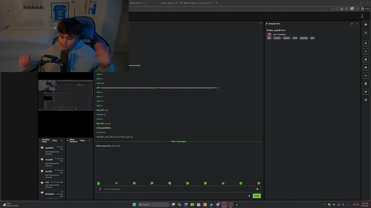This screenshot has width=371, height=208.
Task: Select the chill tag
Action: pyautogui.click(x=295, y=38)
